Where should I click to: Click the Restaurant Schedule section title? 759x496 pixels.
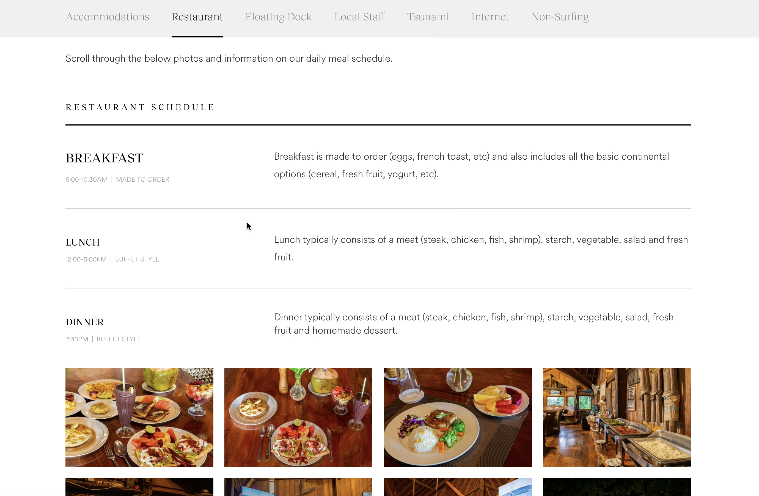click(140, 107)
